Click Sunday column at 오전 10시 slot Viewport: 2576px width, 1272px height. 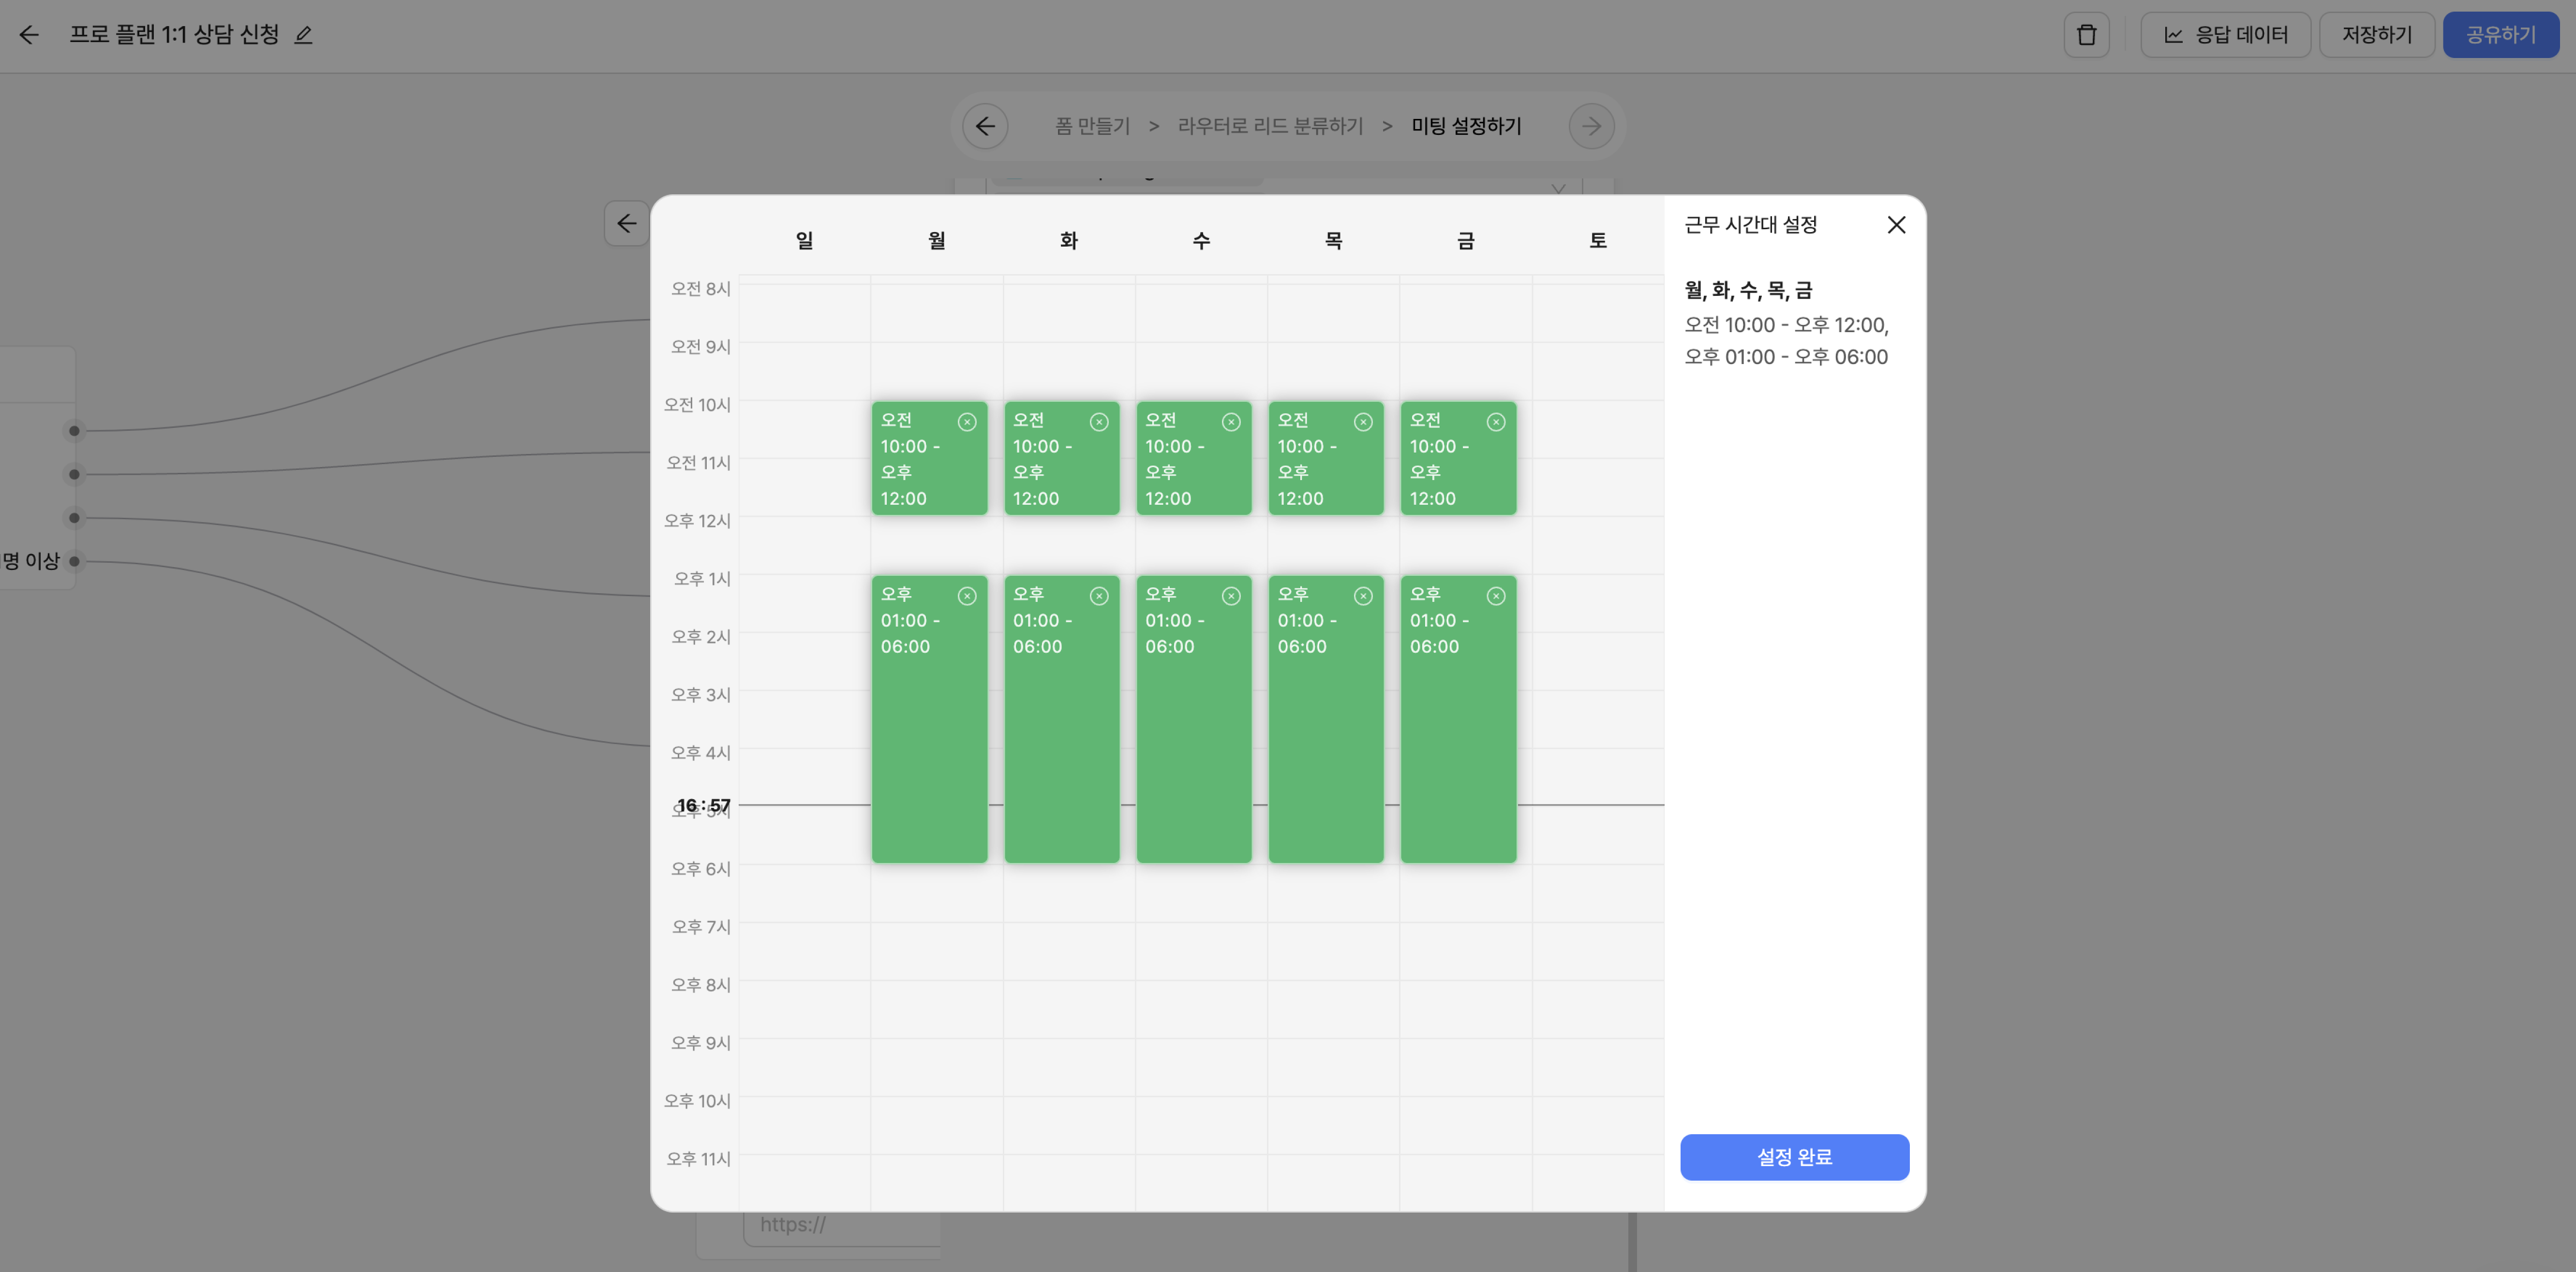coord(804,430)
